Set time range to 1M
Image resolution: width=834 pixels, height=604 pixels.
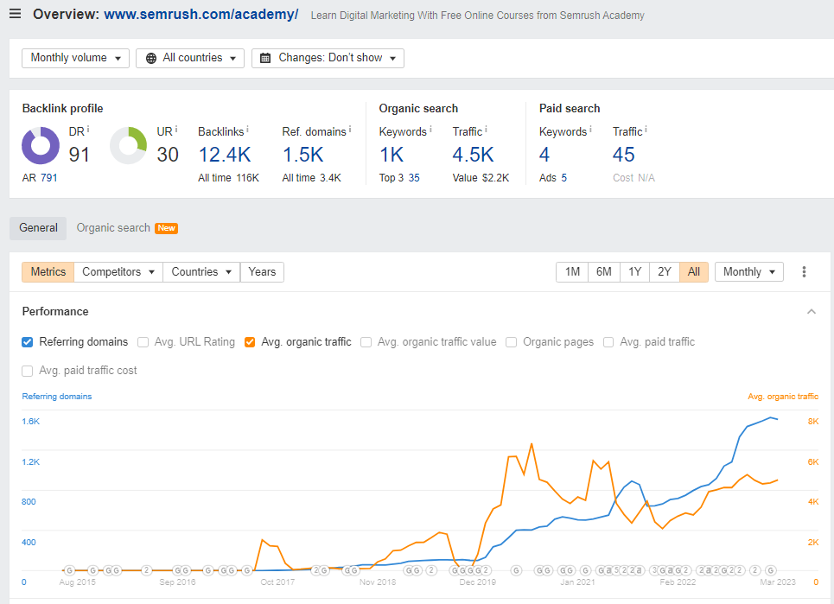click(x=572, y=271)
